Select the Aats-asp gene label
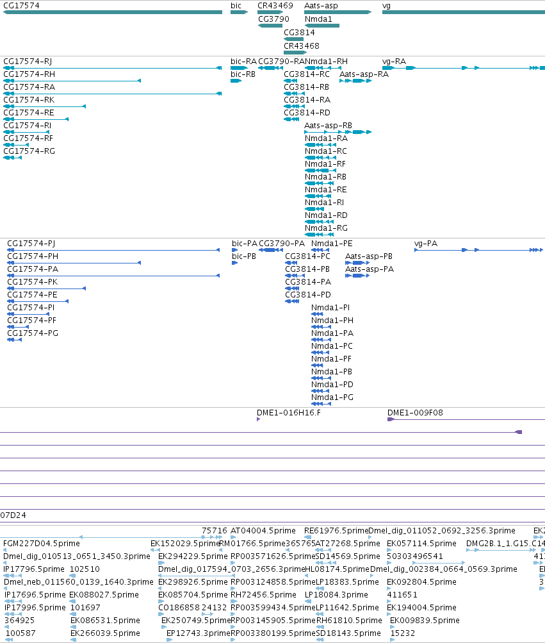This screenshot has width=545, height=643. pos(321,6)
